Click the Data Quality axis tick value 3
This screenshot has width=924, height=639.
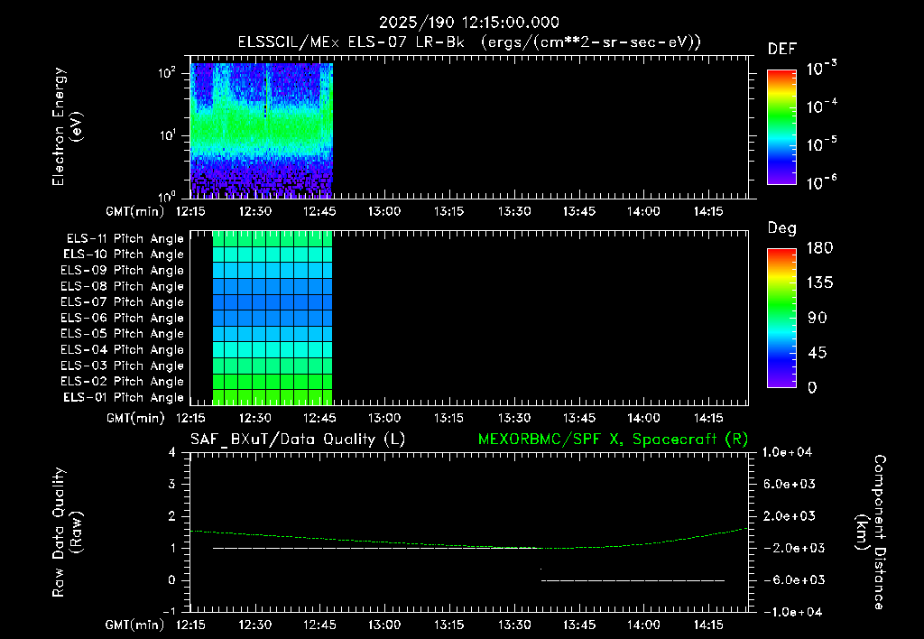click(172, 484)
